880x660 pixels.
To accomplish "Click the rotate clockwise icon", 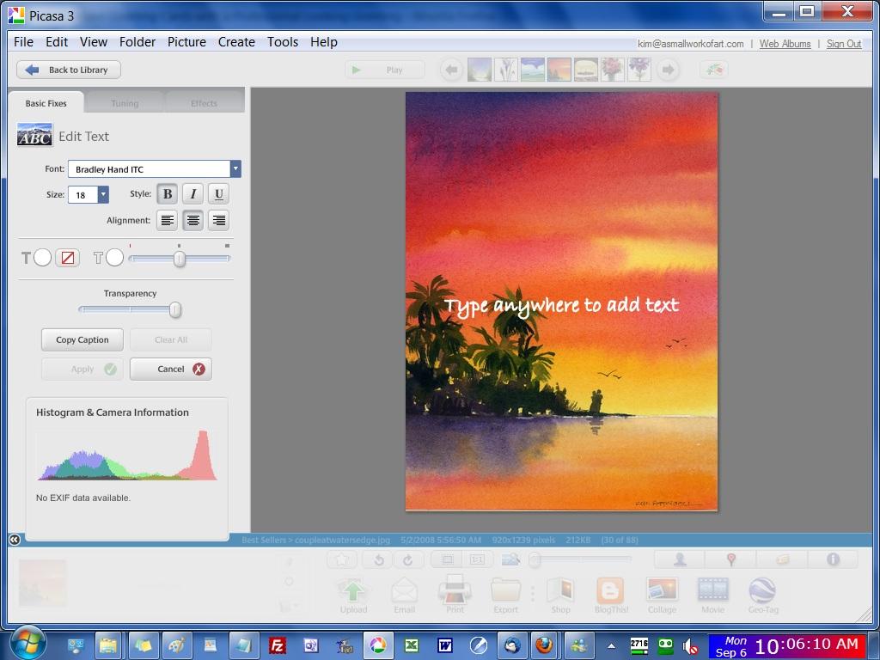I will pyautogui.click(x=408, y=559).
